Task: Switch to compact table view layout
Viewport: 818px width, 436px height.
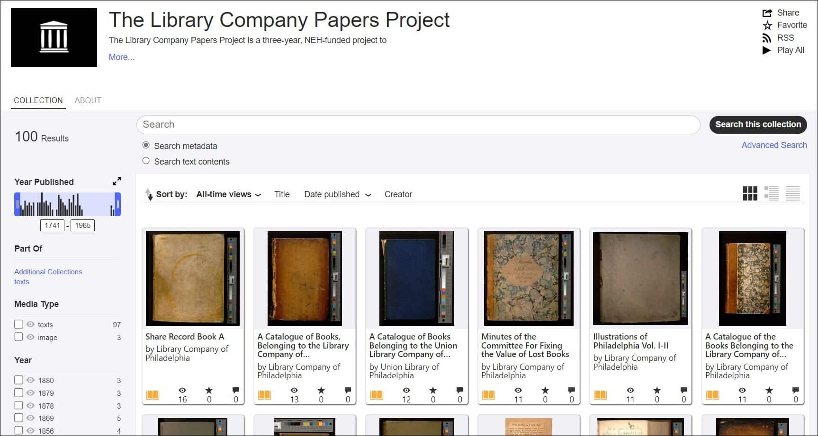Action: 793,193
